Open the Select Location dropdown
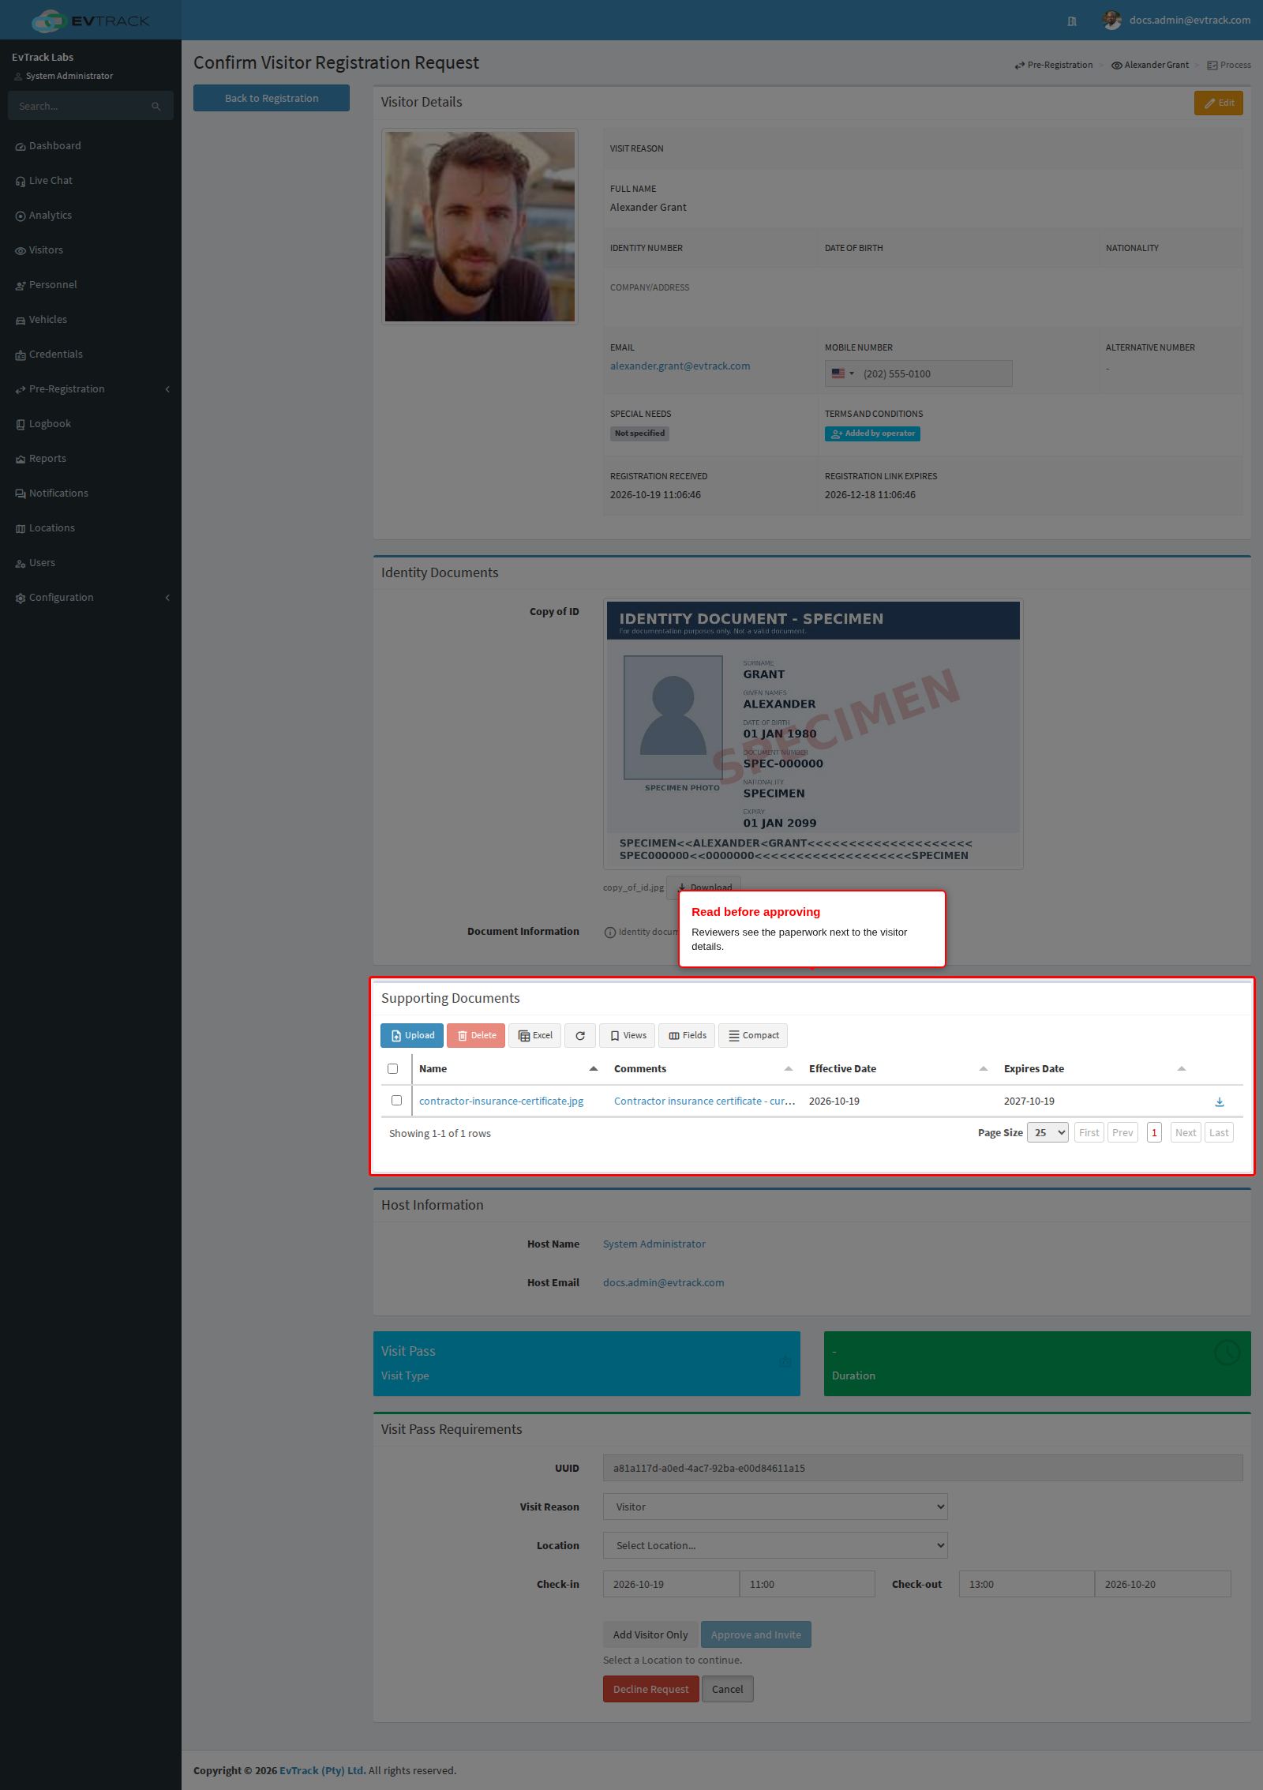This screenshot has width=1263, height=1790. click(x=775, y=1545)
